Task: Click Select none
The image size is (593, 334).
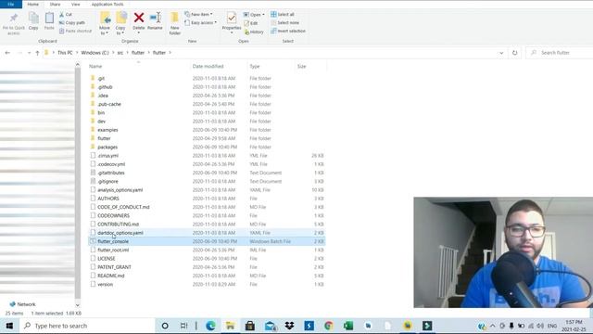Action: click(284, 22)
